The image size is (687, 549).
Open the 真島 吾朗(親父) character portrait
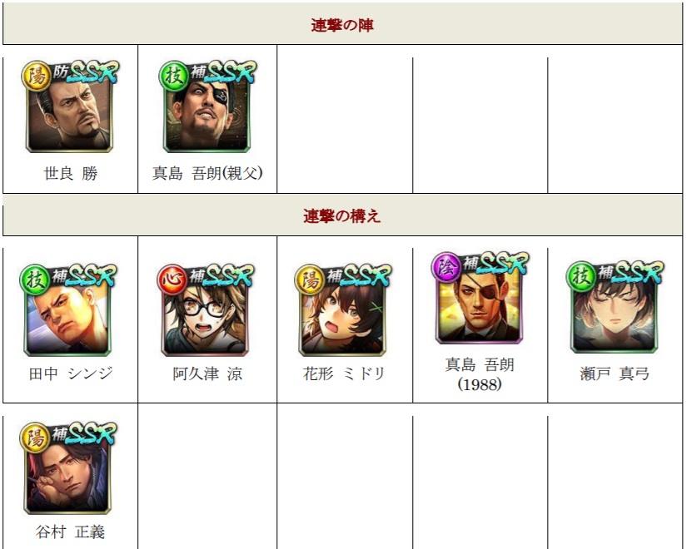(207, 106)
